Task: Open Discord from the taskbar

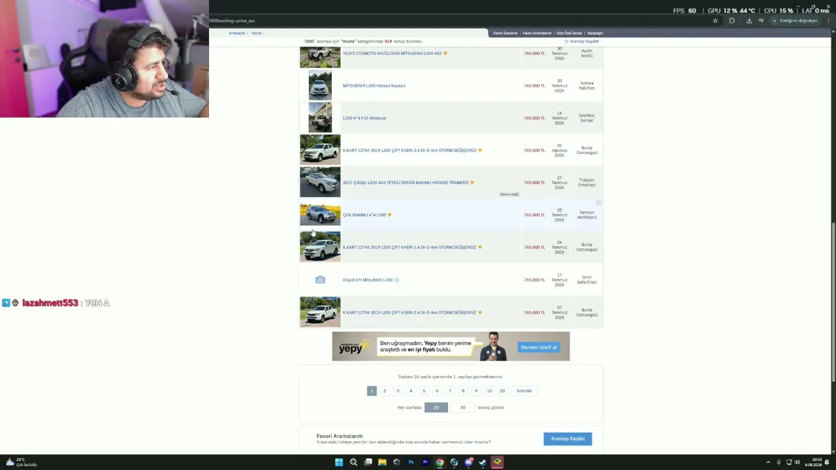Action: tap(468, 462)
